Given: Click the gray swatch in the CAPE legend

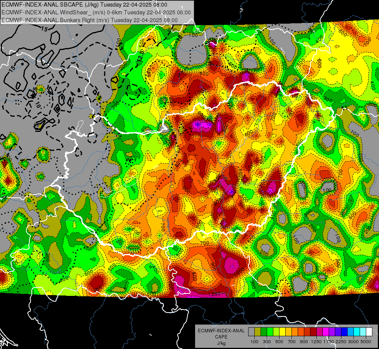Looking at the screenshot, I should click(x=251, y=332).
